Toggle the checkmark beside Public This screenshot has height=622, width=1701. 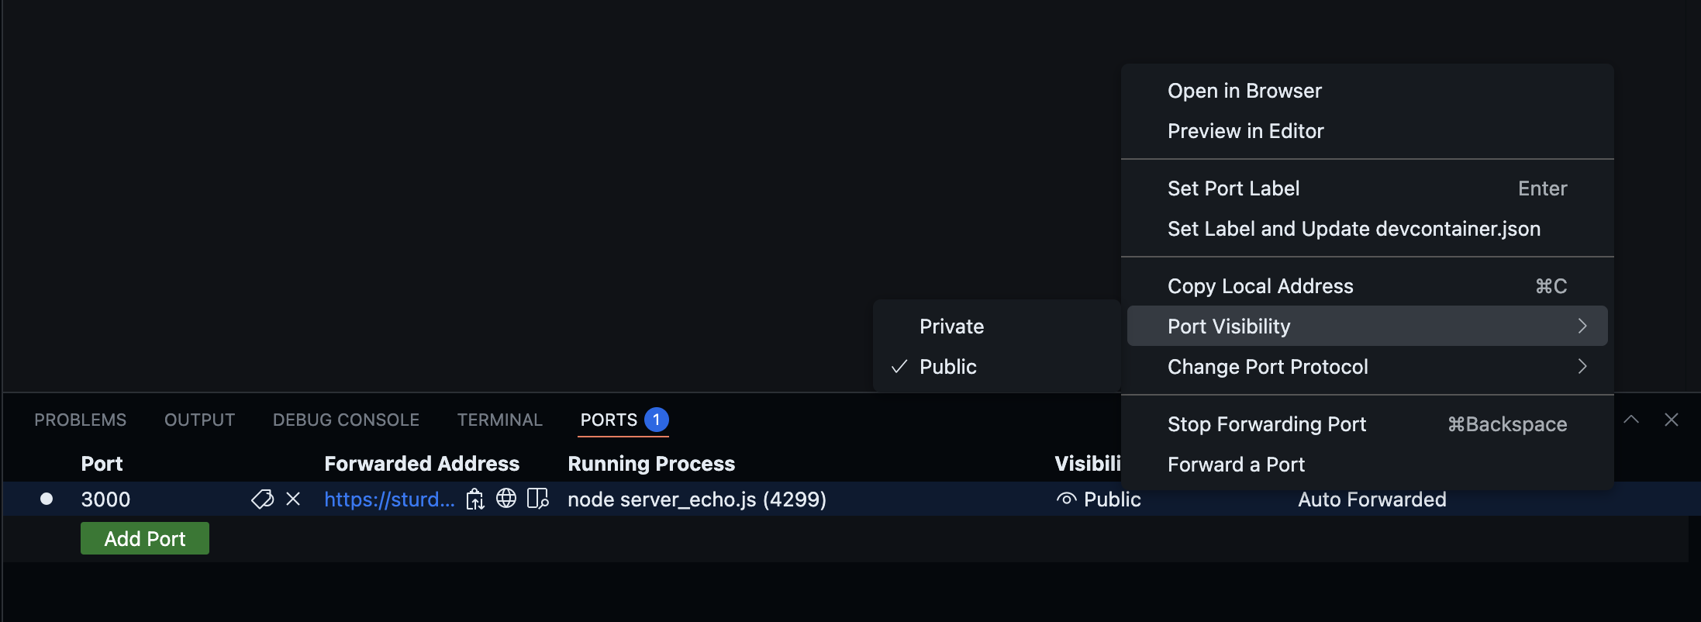[x=898, y=366]
